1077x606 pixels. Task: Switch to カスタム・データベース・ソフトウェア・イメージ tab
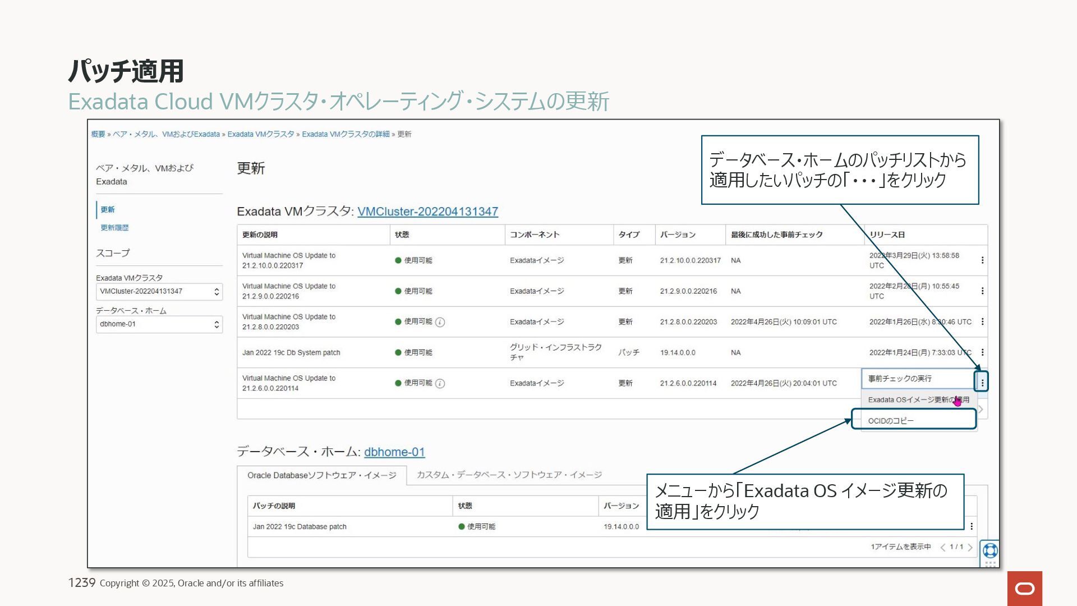point(509,475)
